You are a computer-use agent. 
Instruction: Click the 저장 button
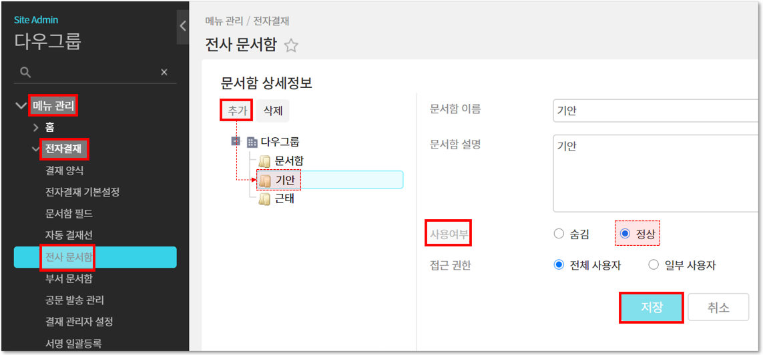(652, 308)
